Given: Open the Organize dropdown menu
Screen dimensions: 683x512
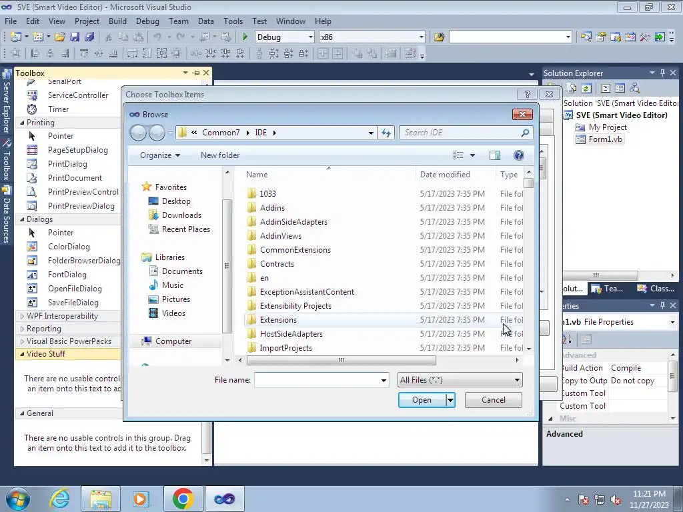Looking at the screenshot, I should pyautogui.click(x=160, y=155).
